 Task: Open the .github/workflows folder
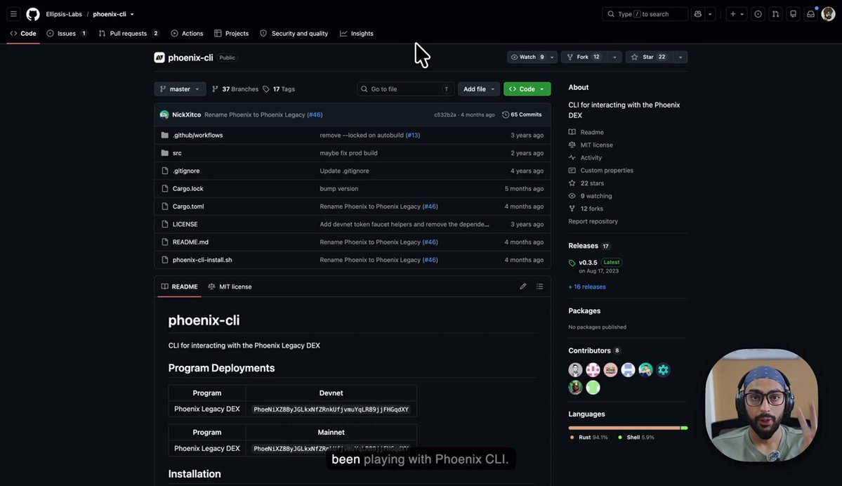point(197,136)
